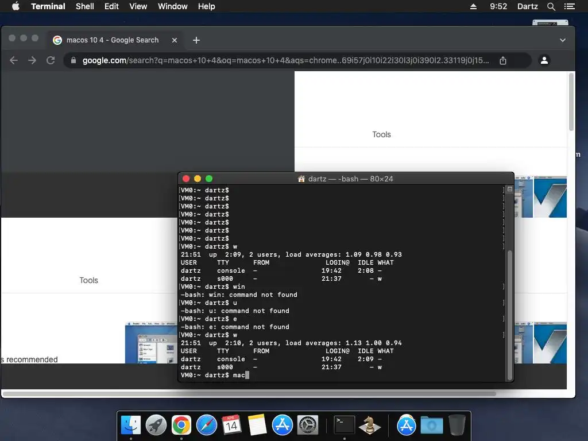The width and height of the screenshot is (588, 441).
Task: Share this page from address bar
Action: 503,60
